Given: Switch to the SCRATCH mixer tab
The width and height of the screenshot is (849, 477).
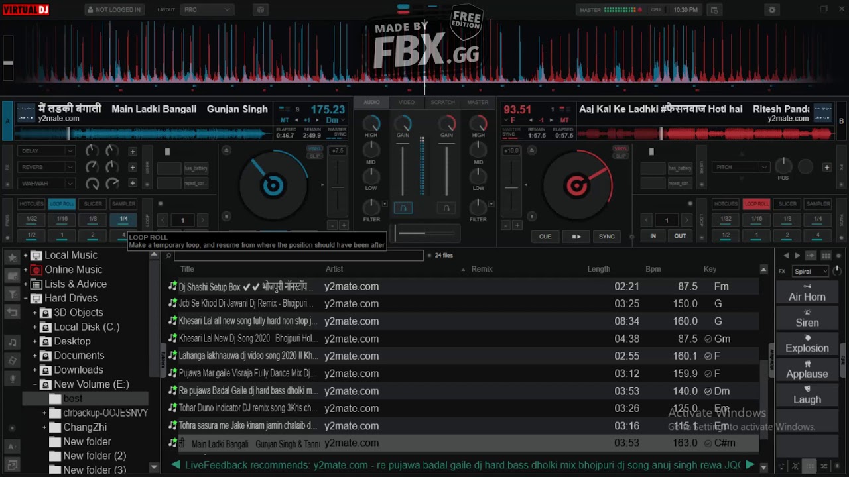Looking at the screenshot, I should [x=442, y=102].
